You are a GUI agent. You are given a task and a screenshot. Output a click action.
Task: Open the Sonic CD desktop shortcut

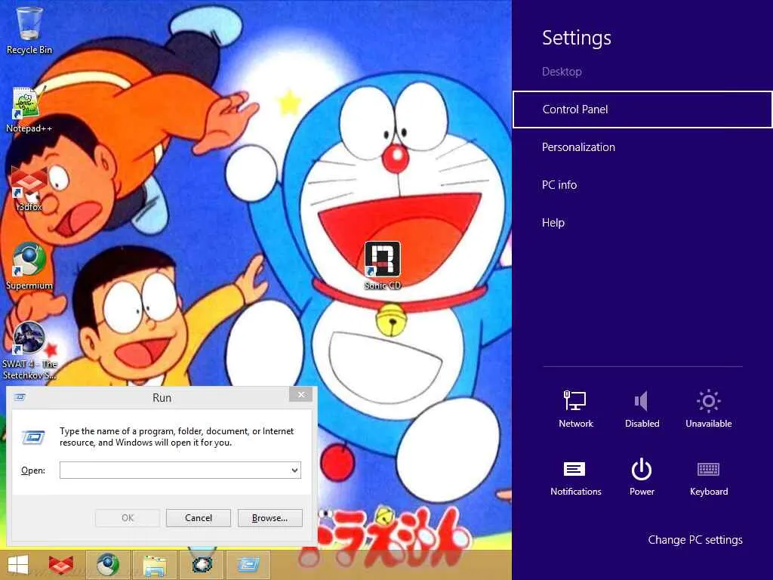(383, 261)
